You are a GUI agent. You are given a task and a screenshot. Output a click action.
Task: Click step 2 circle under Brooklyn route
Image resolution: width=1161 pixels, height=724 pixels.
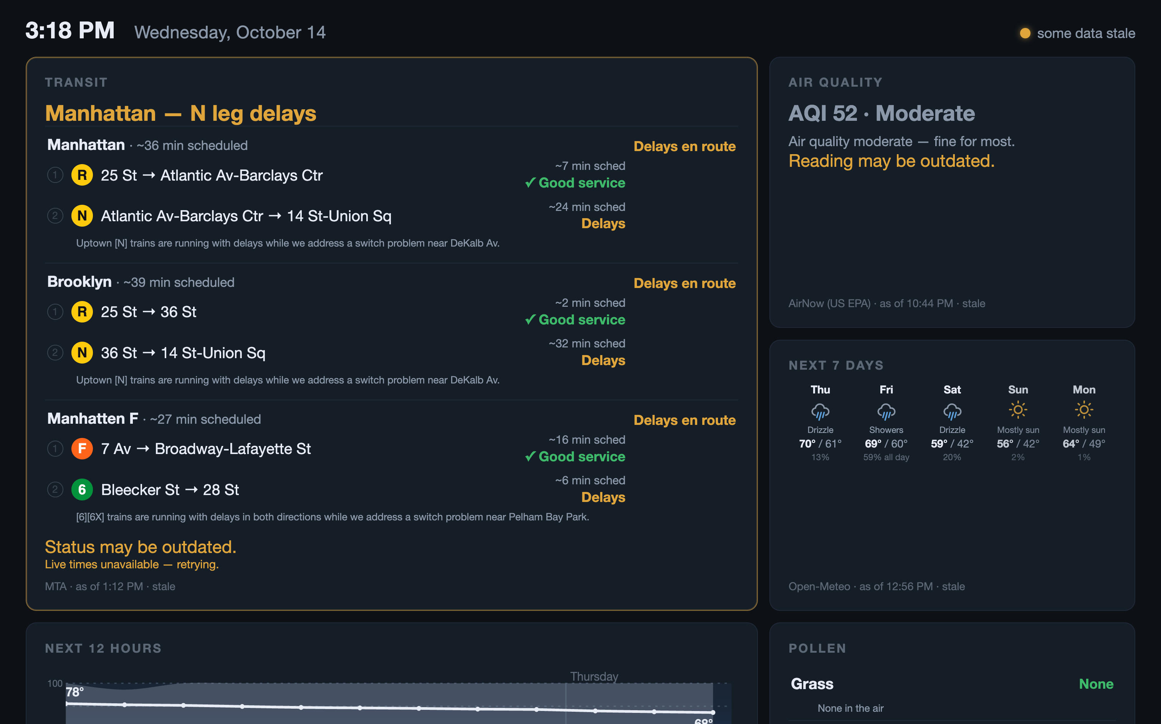[55, 353]
